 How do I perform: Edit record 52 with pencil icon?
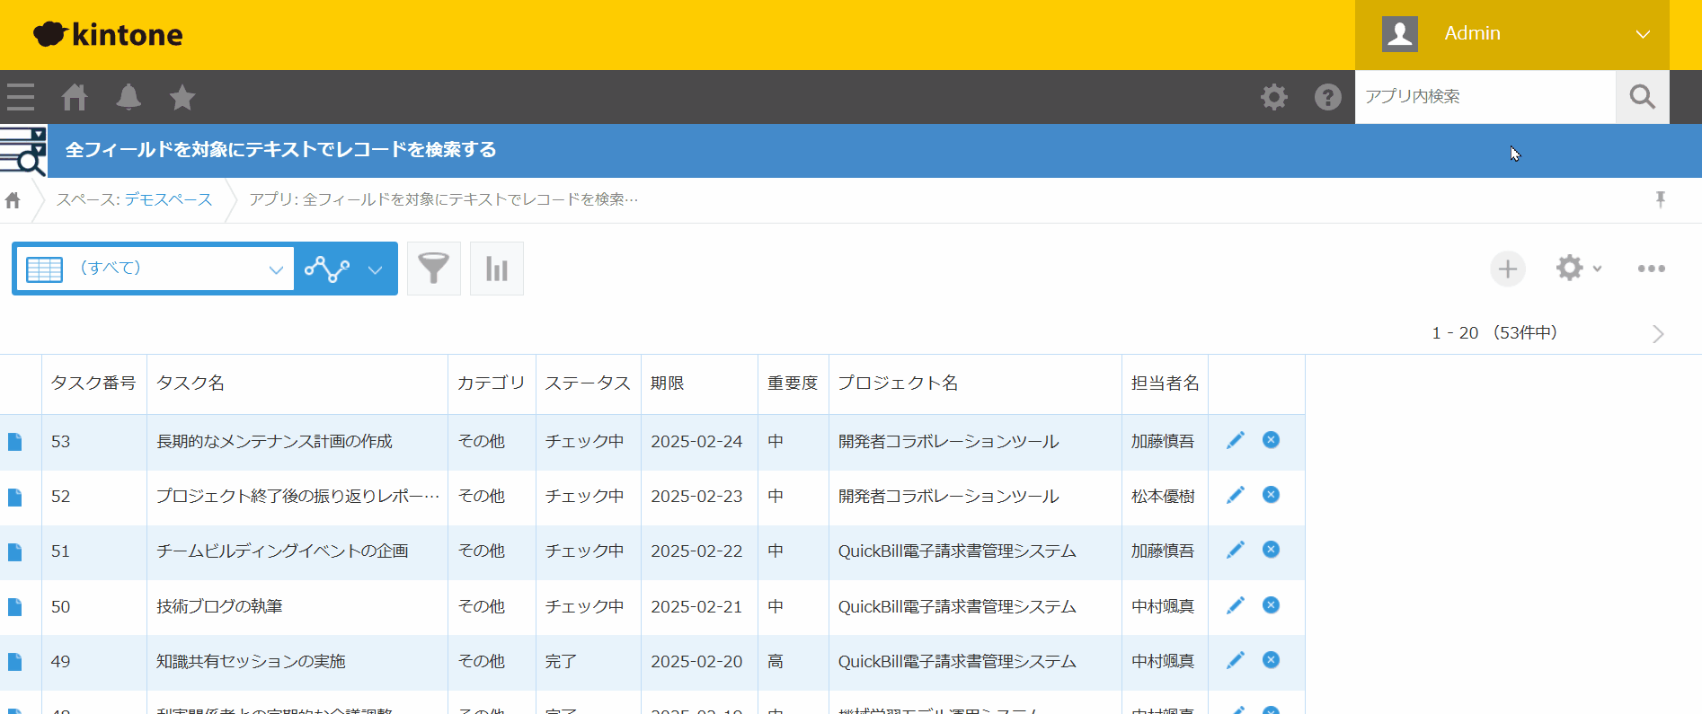1236,495
